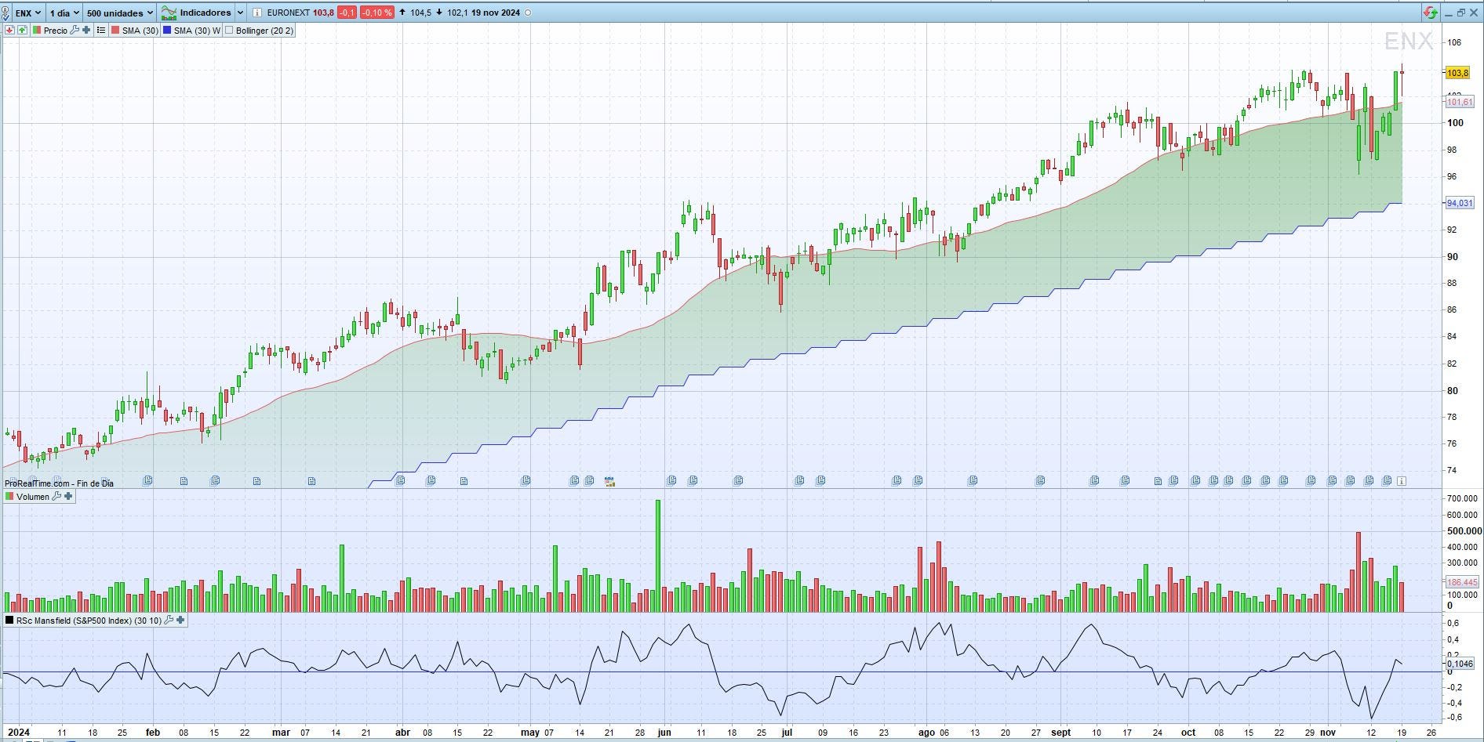This screenshot has width=1484, height=742.
Task: Click the green up-arrow icon in legend bar
Action: click(x=22, y=31)
